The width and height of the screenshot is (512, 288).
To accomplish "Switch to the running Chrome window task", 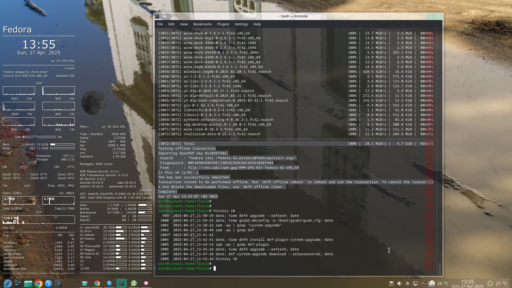I will (97, 283).
